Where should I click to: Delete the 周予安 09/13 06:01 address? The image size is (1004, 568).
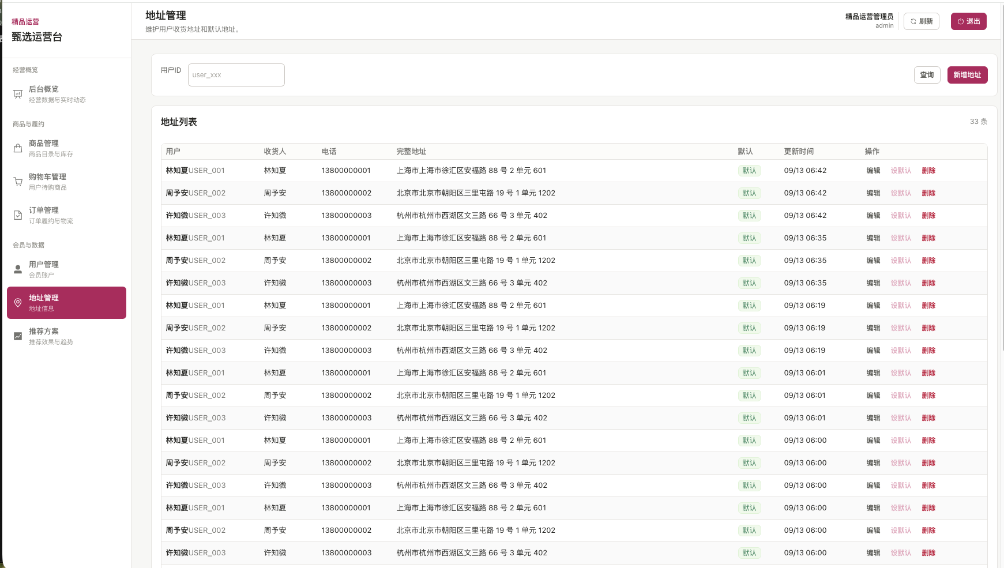[928, 396]
